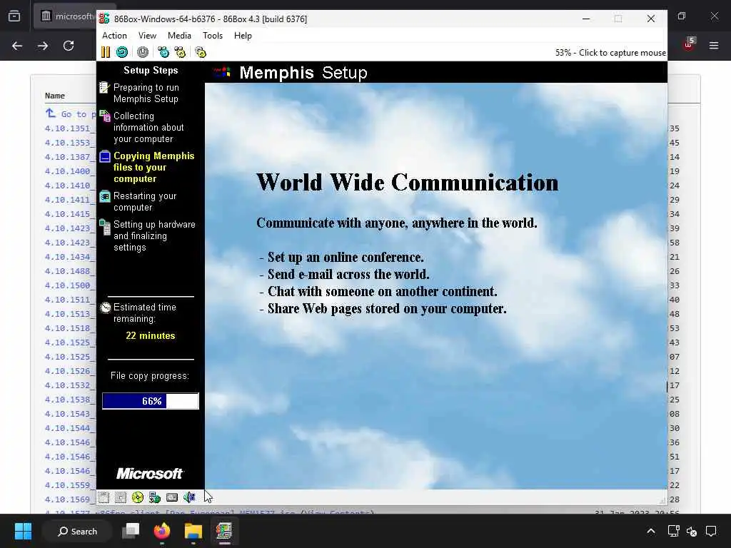This screenshot has height=548, width=731.
Task: Show hidden system tray icons
Action: pos(651,531)
